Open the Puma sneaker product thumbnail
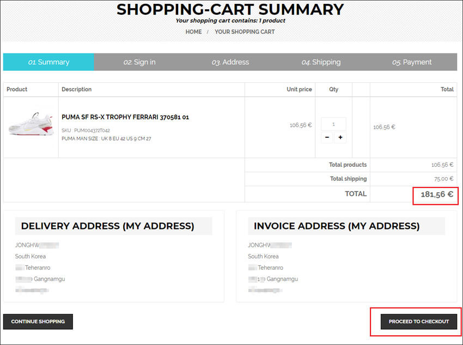 coord(31,124)
